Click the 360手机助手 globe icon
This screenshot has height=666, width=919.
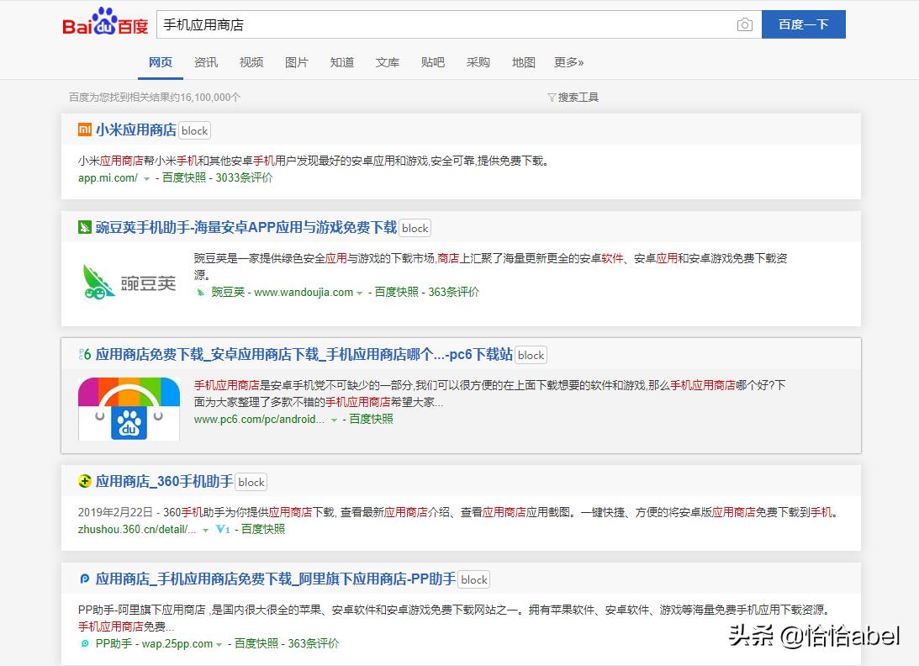84,482
